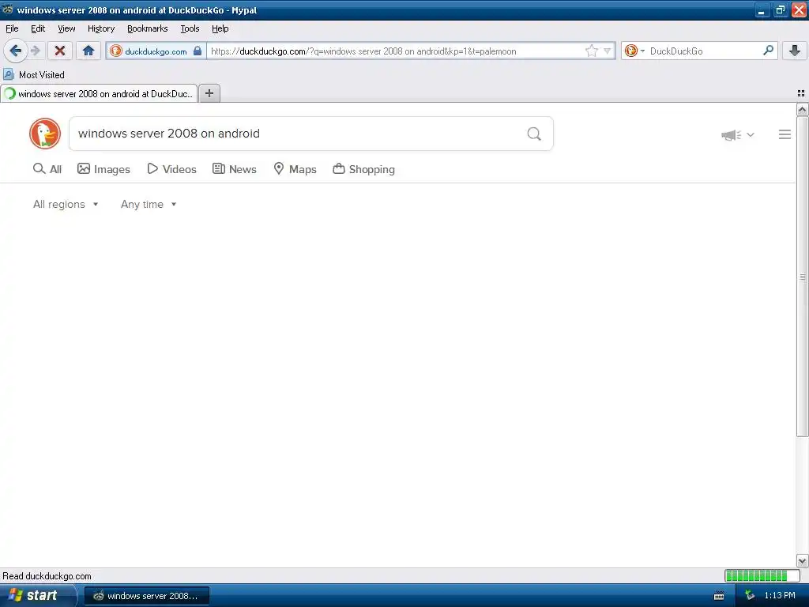
Task: Switch to the Maps tab
Action: pos(295,169)
